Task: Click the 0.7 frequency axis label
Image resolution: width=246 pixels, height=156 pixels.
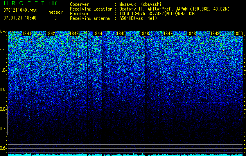Action: (3, 129)
